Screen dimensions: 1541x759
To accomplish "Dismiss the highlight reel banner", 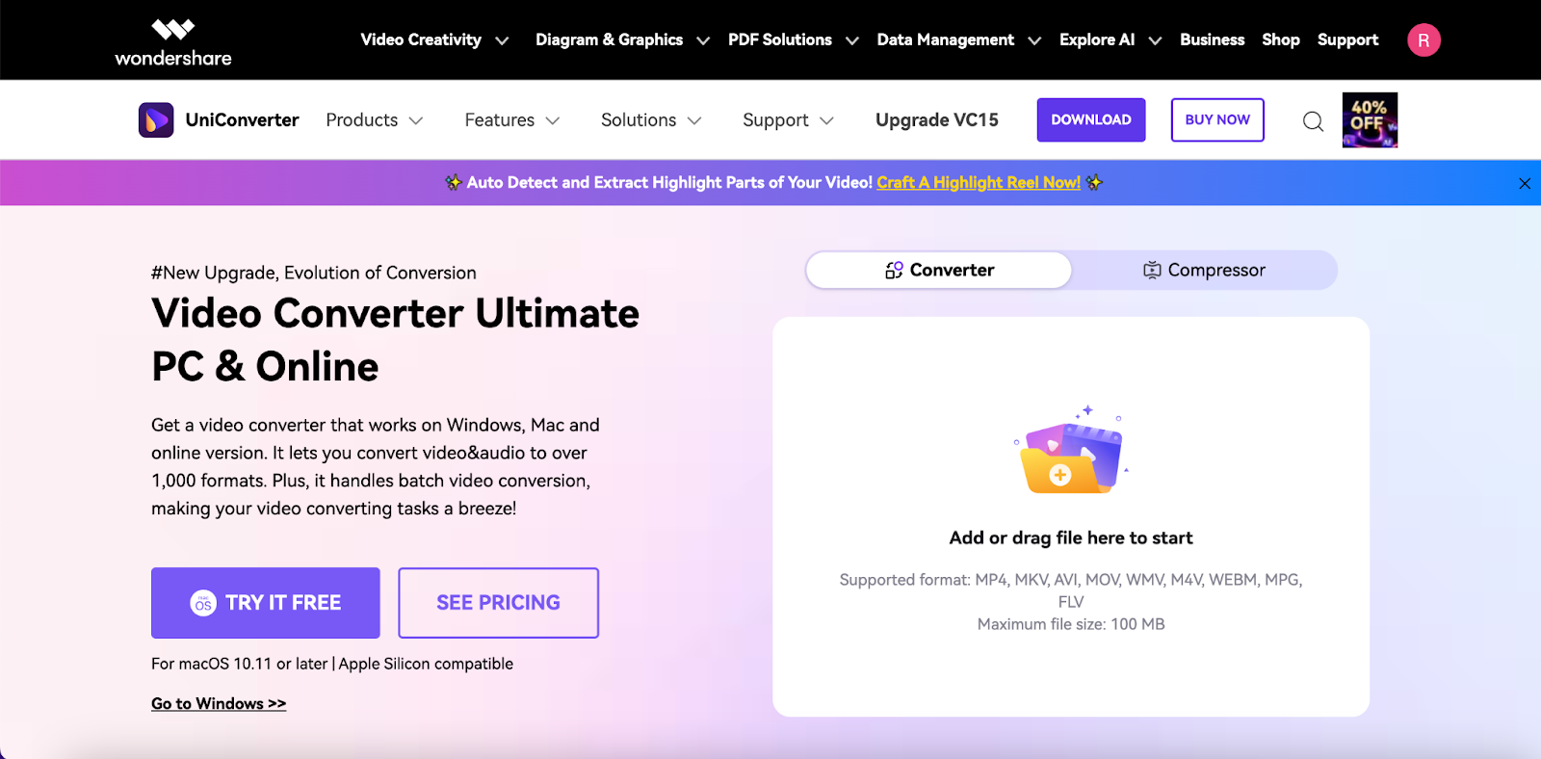I will pyautogui.click(x=1525, y=183).
